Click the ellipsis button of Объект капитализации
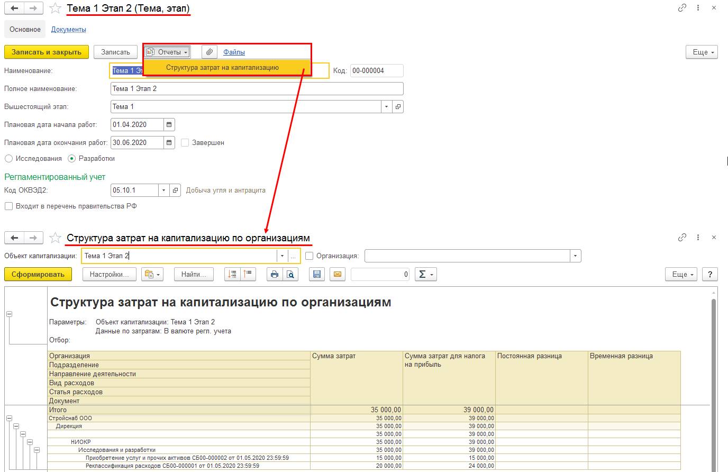 click(293, 256)
